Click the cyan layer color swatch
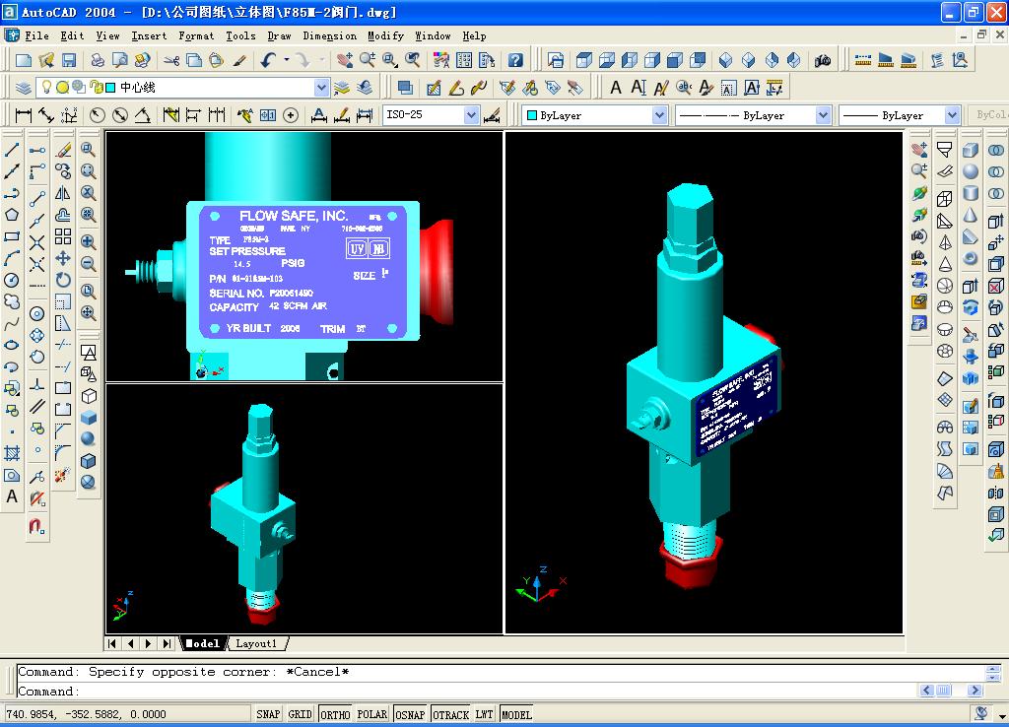The width and height of the screenshot is (1009, 727). click(x=110, y=88)
